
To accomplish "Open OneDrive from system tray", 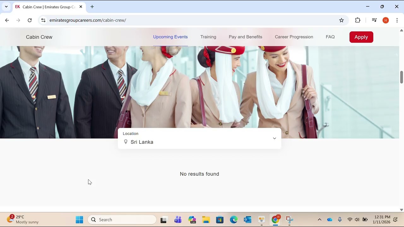I will [330, 220].
